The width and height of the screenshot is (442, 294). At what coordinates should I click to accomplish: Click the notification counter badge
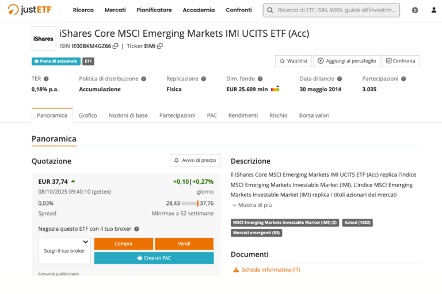click(415, 10)
